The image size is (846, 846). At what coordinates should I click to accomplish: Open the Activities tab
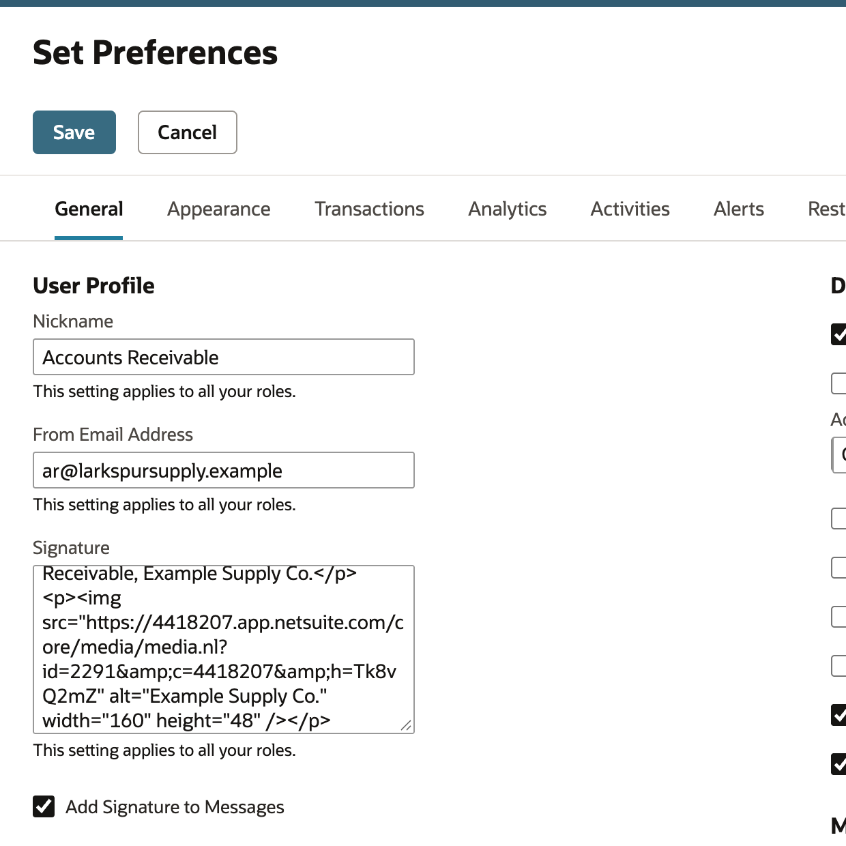tap(630, 209)
